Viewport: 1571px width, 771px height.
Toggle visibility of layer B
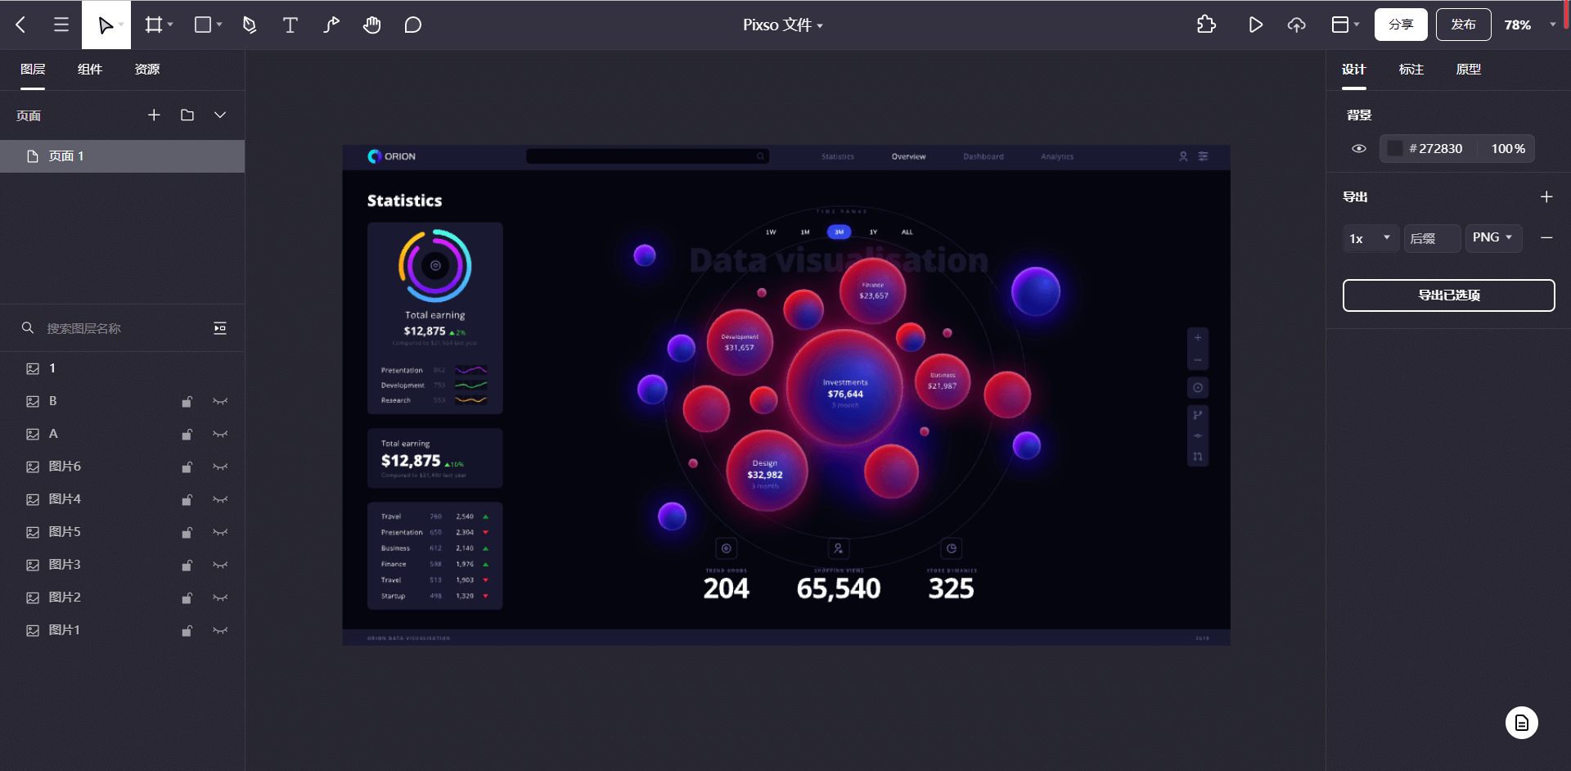point(220,402)
